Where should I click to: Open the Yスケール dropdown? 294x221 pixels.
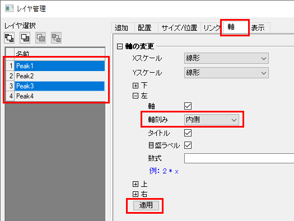click(x=226, y=73)
